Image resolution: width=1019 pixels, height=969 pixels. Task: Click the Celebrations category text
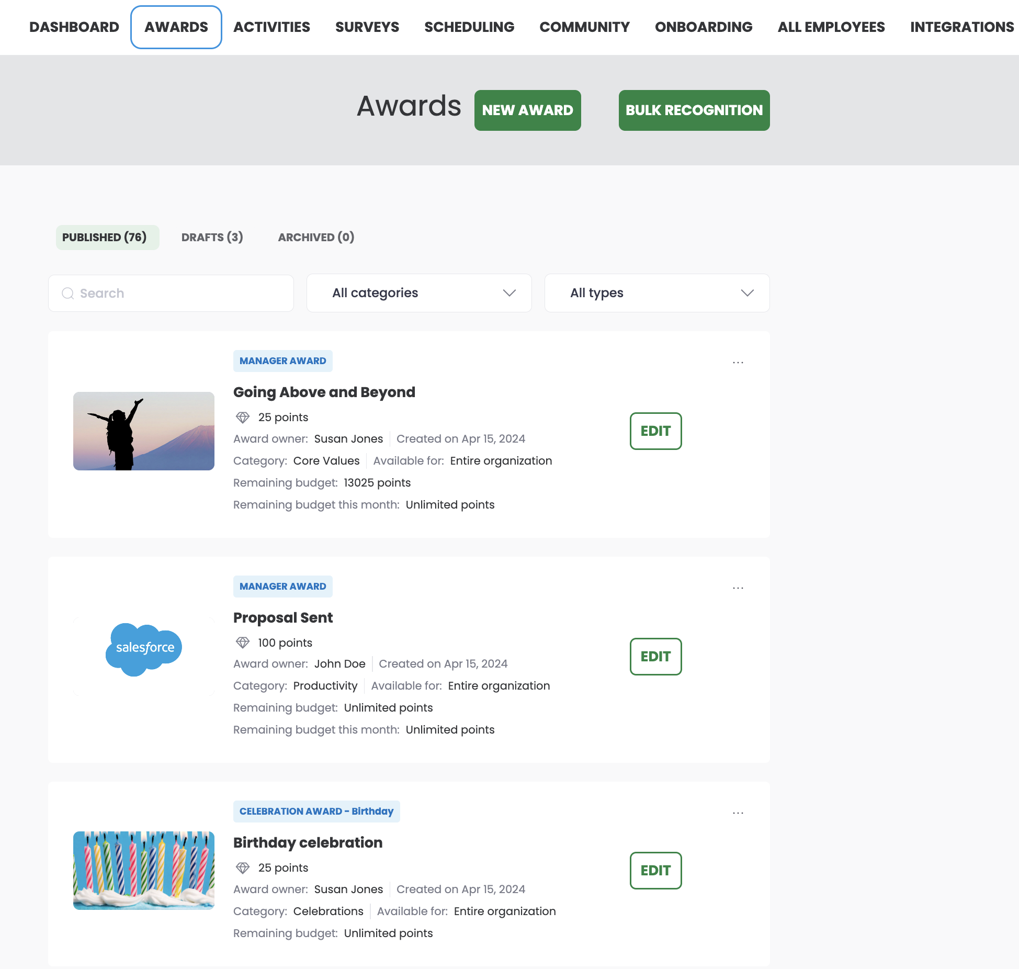(x=328, y=911)
